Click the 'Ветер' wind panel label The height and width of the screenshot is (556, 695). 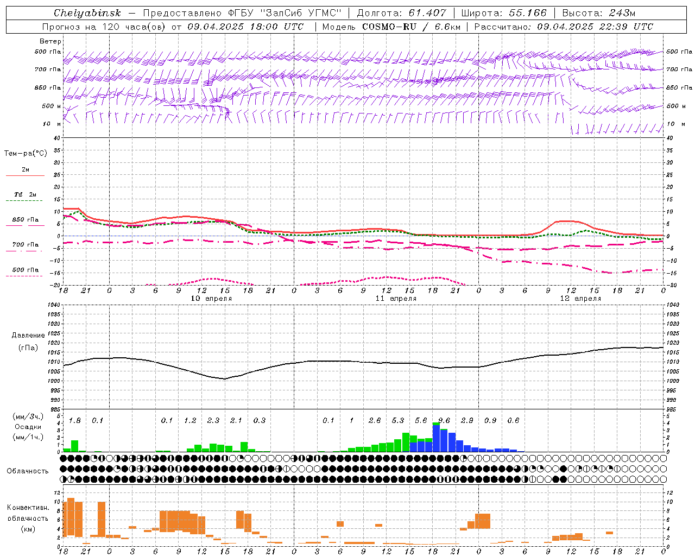[50, 41]
